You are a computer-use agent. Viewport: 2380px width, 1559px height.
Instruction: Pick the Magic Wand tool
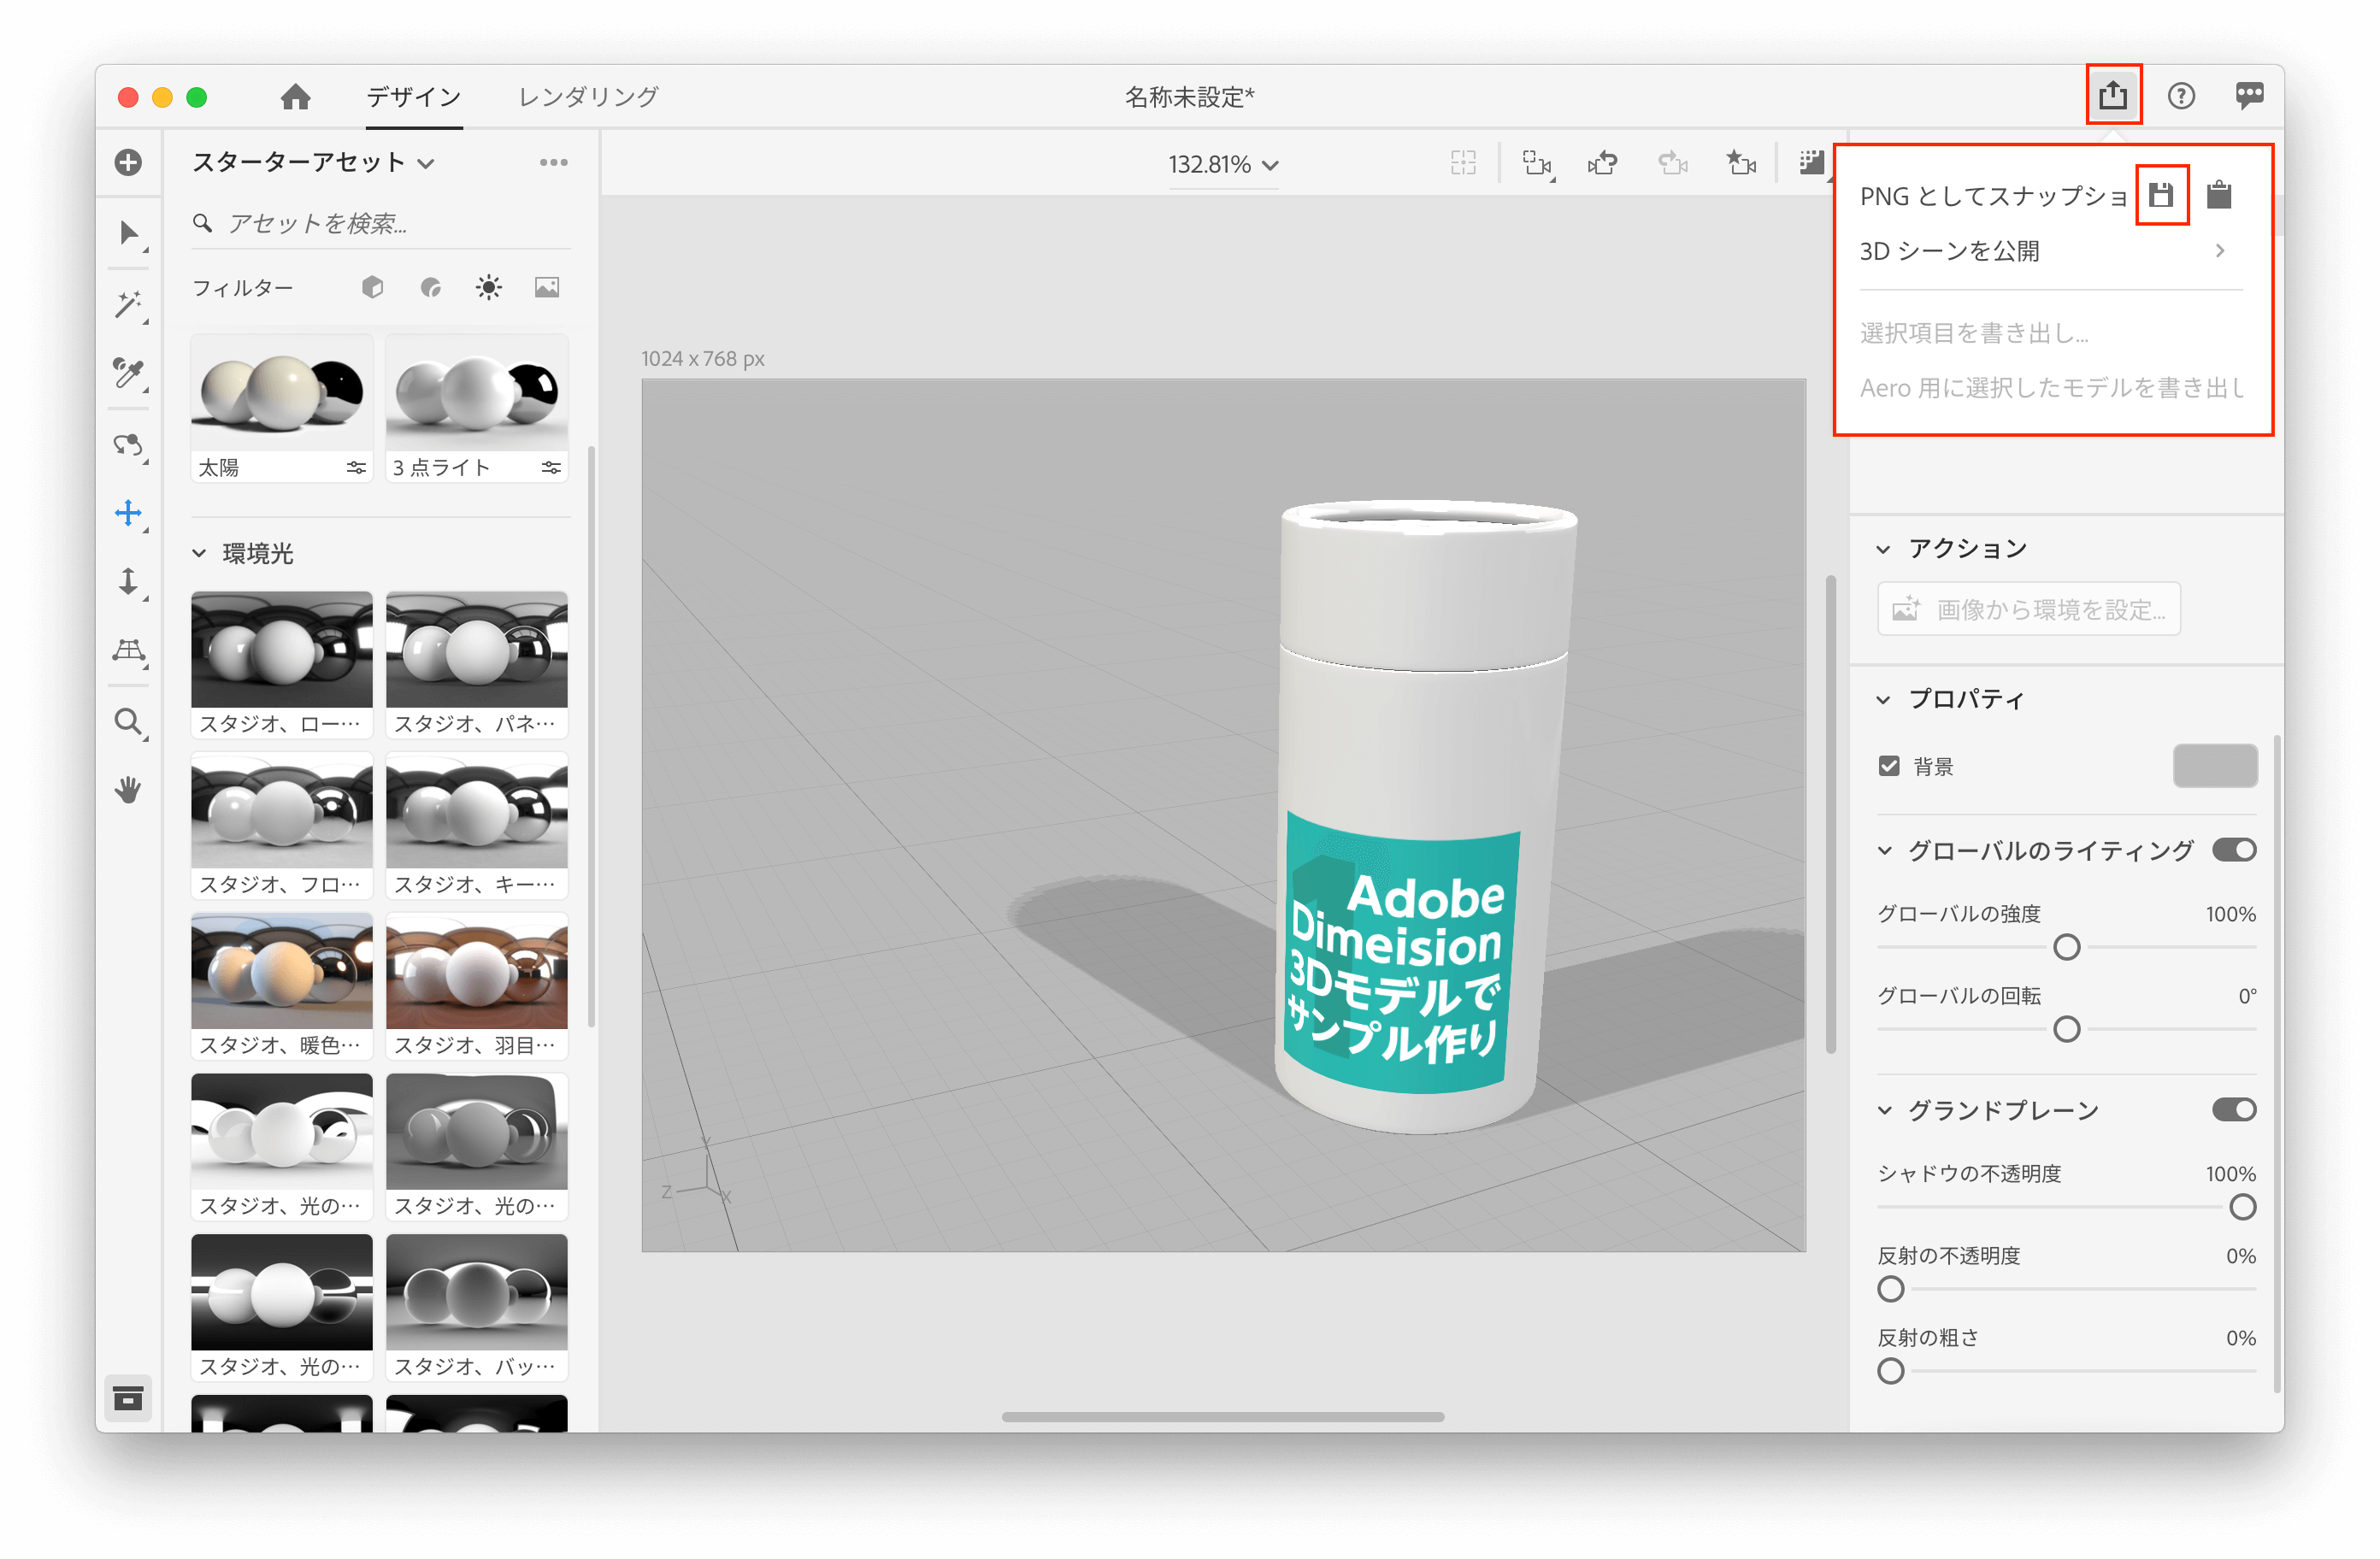click(x=128, y=304)
